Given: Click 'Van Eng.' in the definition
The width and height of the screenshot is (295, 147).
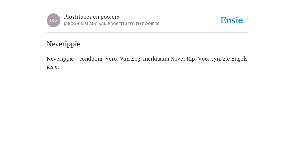Looking at the screenshot, I should (x=131, y=59).
